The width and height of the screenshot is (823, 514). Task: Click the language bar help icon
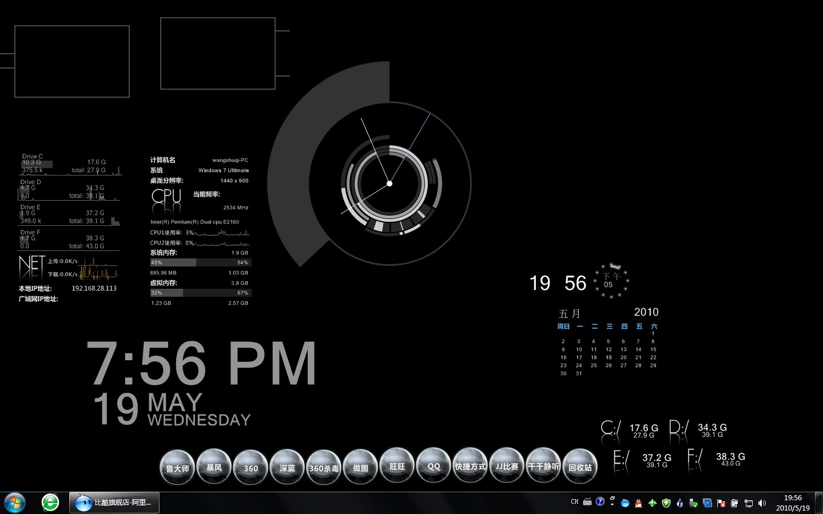coord(600,501)
